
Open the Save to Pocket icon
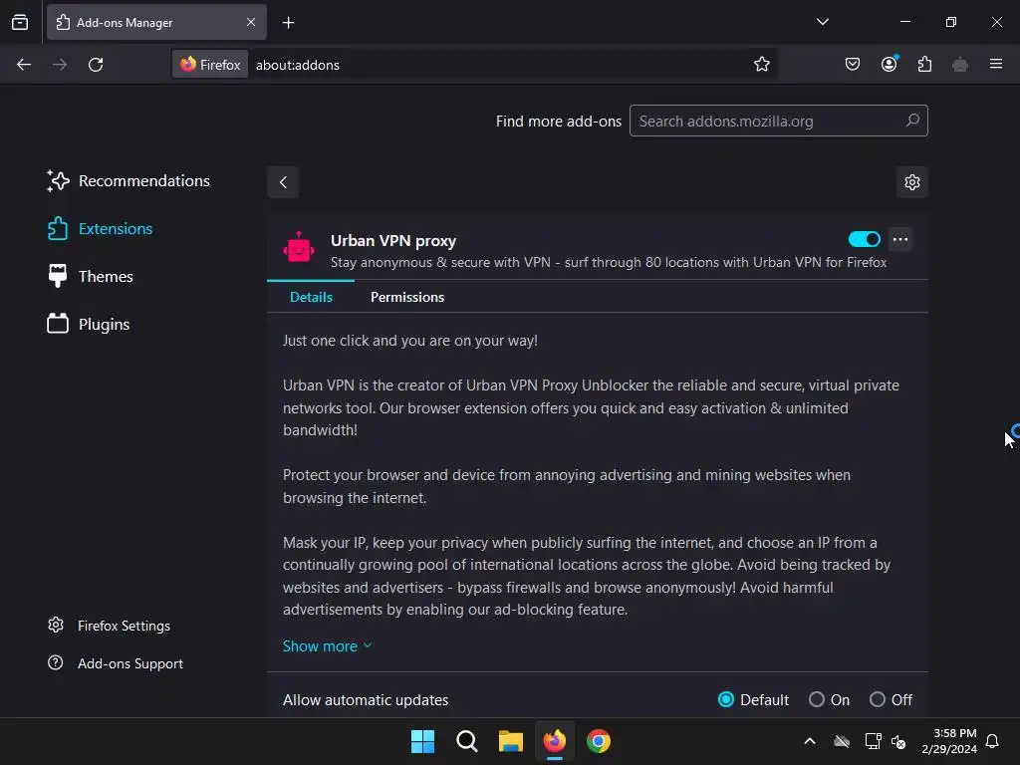(853, 64)
